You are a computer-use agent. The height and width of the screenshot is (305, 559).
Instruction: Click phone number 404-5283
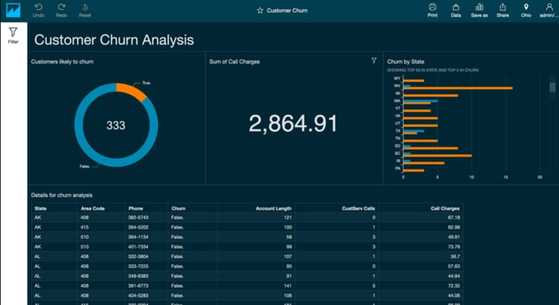(138, 296)
